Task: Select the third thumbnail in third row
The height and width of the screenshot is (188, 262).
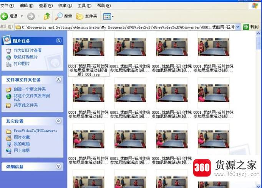Action: pos(172,139)
